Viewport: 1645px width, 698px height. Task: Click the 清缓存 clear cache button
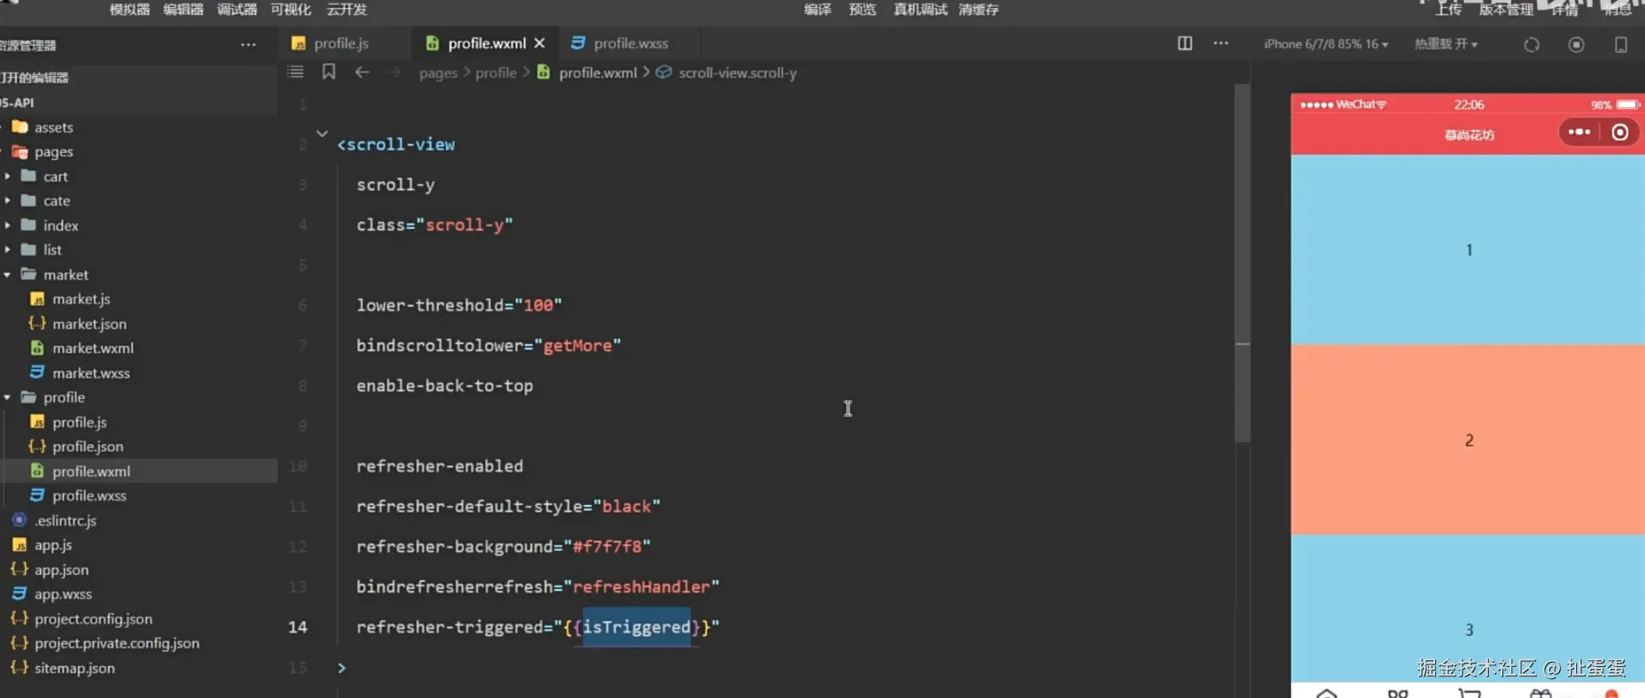tap(979, 10)
